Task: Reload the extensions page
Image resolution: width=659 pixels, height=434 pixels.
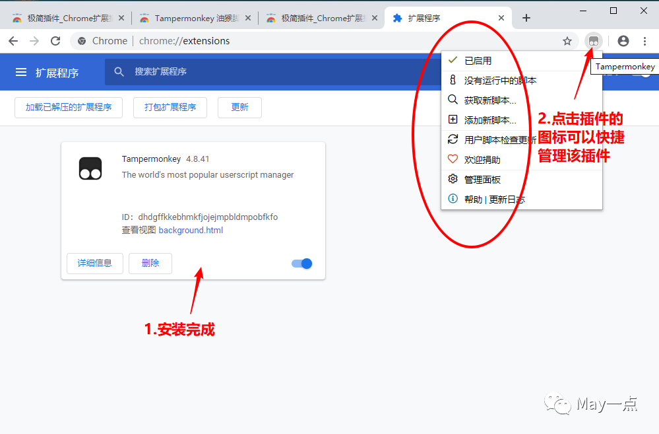Action: [x=55, y=41]
